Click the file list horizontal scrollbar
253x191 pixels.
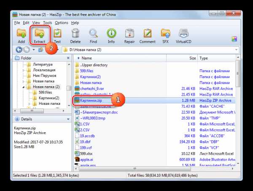[x=135, y=169]
